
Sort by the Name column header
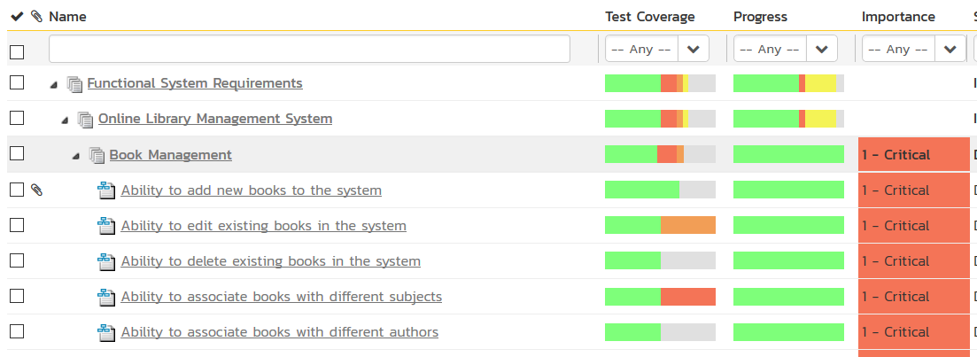tap(67, 17)
